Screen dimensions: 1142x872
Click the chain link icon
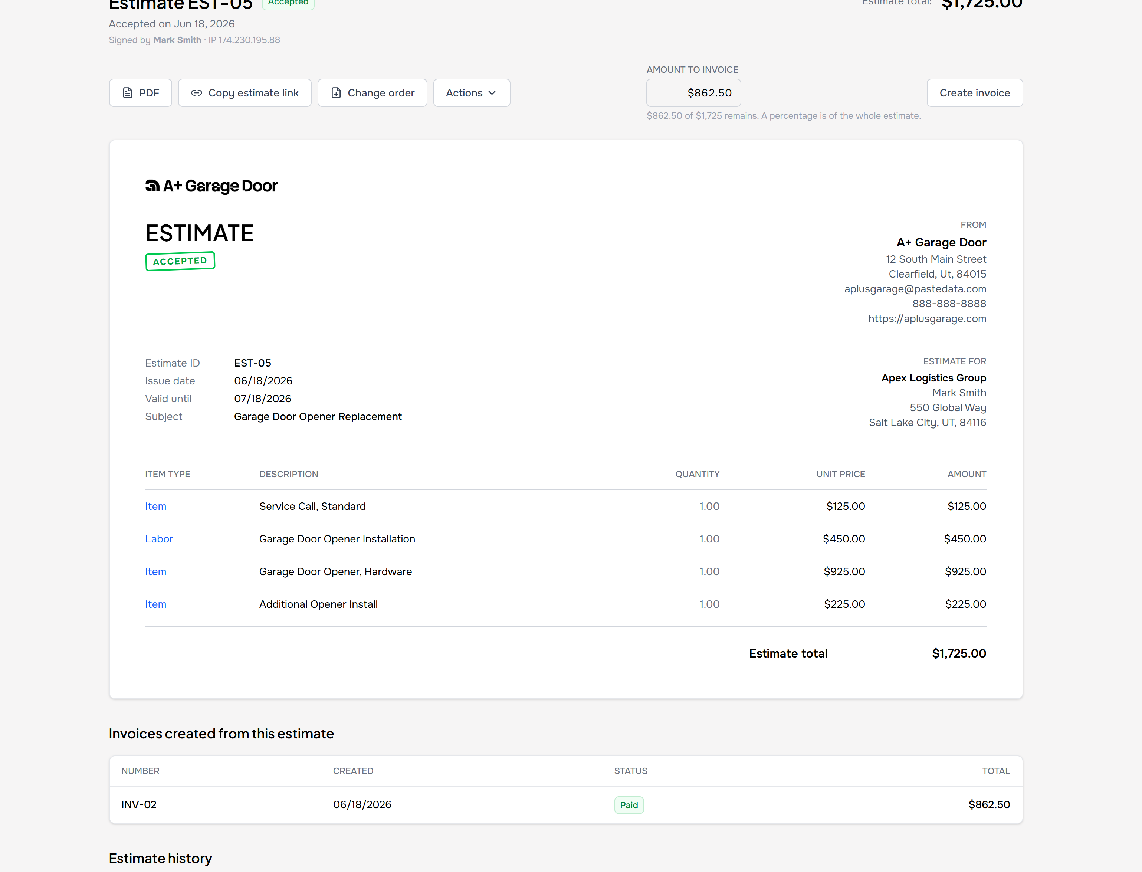(x=197, y=93)
